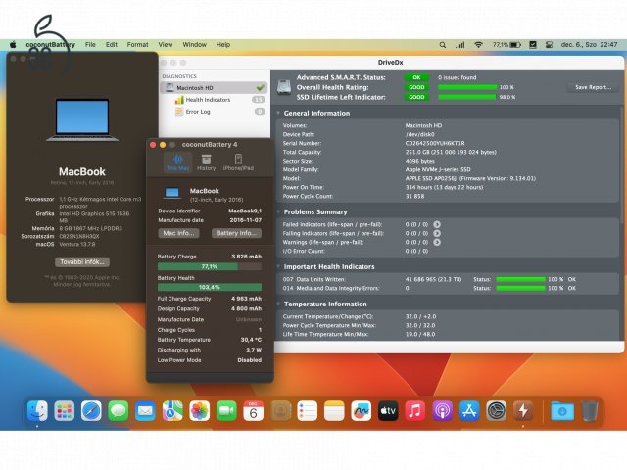Open the View menu
The height and width of the screenshot is (470, 627).
(166, 45)
